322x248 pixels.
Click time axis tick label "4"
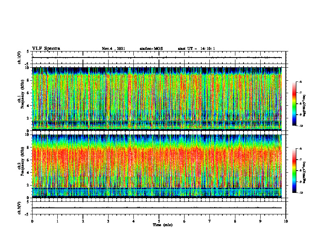tap(134, 221)
